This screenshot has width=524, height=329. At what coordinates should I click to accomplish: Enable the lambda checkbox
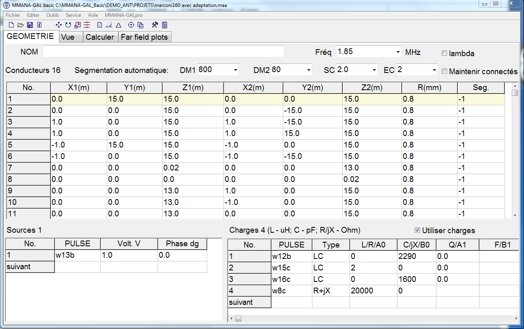[445, 53]
